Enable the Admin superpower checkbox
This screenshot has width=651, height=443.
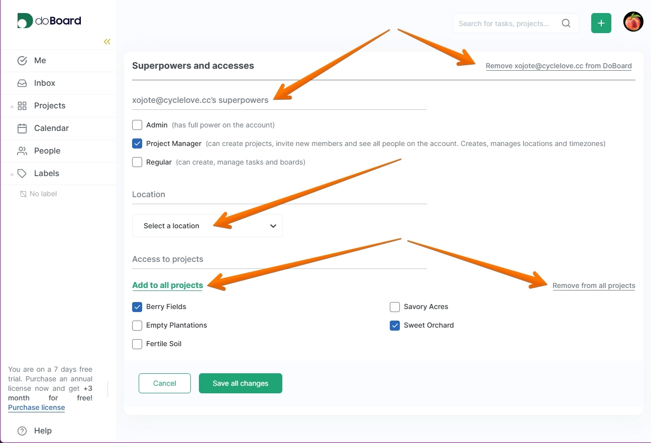pos(137,125)
